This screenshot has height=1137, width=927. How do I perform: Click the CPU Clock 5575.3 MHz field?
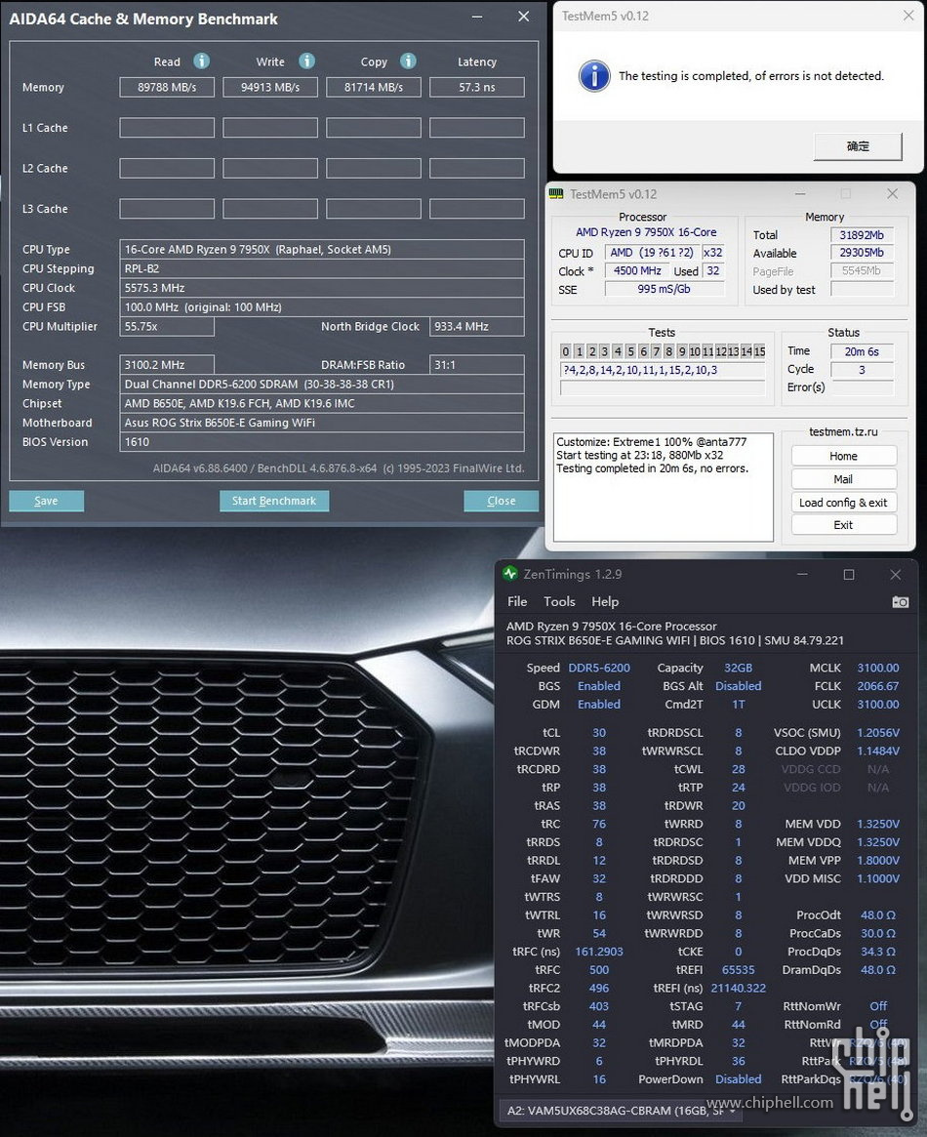coord(322,288)
